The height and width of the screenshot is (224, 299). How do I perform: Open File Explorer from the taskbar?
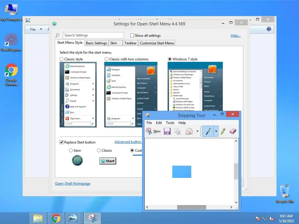click(38, 218)
